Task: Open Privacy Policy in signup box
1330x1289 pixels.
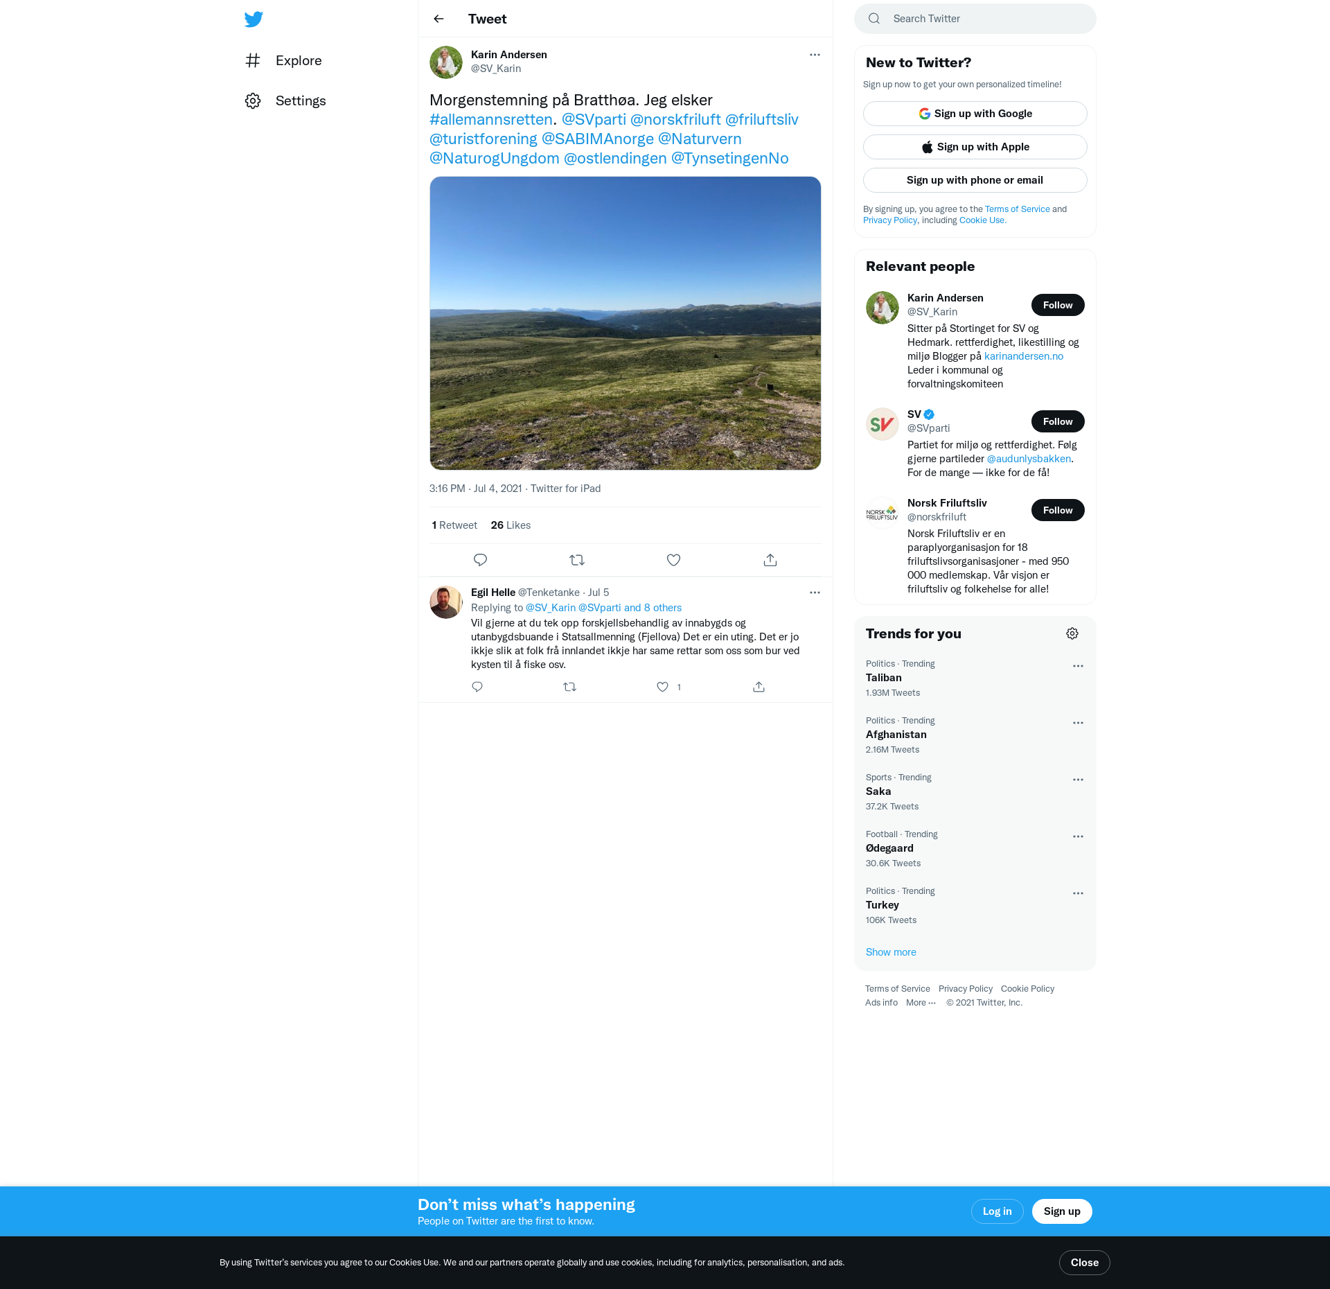Action: coord(890,220)
